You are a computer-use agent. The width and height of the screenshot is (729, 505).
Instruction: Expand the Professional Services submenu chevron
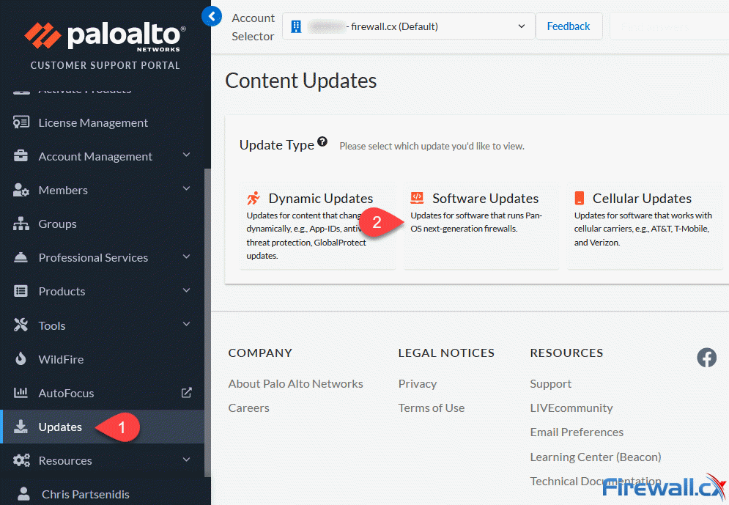tap(186, 257)
